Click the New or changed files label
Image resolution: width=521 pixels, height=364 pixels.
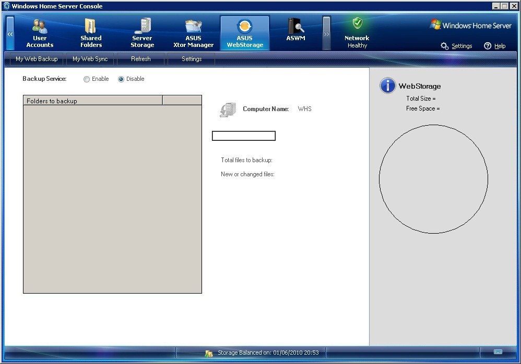[247, 174]
